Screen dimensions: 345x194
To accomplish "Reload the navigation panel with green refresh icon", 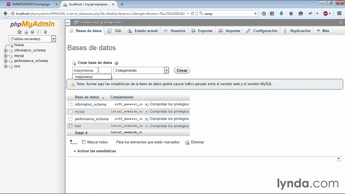I will tap(45, 32).
